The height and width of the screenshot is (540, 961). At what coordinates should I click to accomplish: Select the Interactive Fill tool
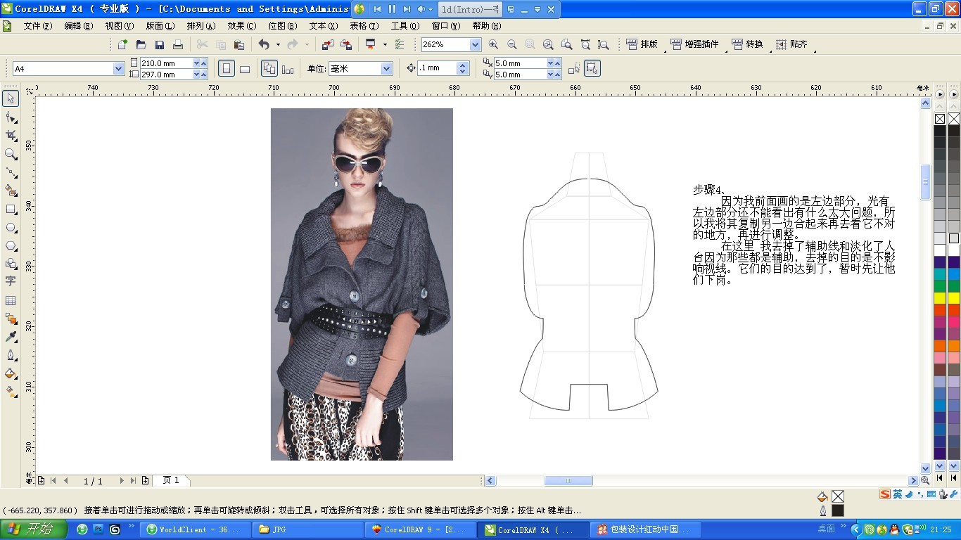click(11, 392)
